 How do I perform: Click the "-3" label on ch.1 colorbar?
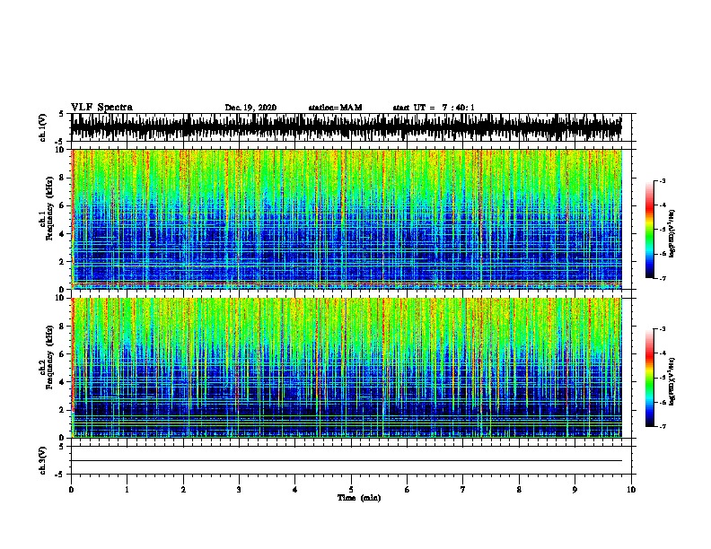[662, 180]
